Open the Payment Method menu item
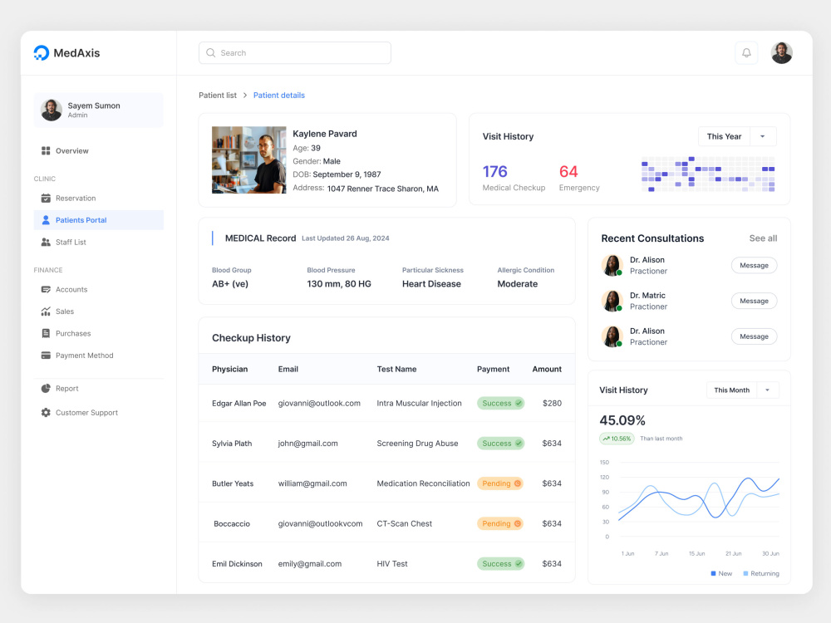This screenshot has height=623, width=831. point(99,356)
